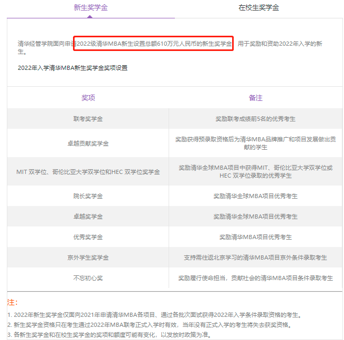Select the MIT 双学位 scholarship cell
Screen dimensions: 344x340
click(x=88, y=172)
